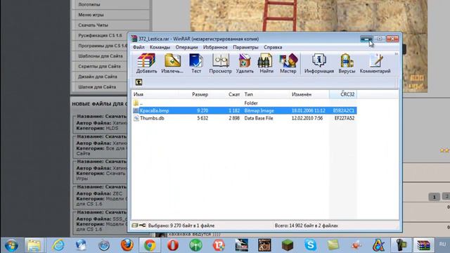Click the EF227A52 CRC value
The image size is (450, 253).
tap(344, 118)
